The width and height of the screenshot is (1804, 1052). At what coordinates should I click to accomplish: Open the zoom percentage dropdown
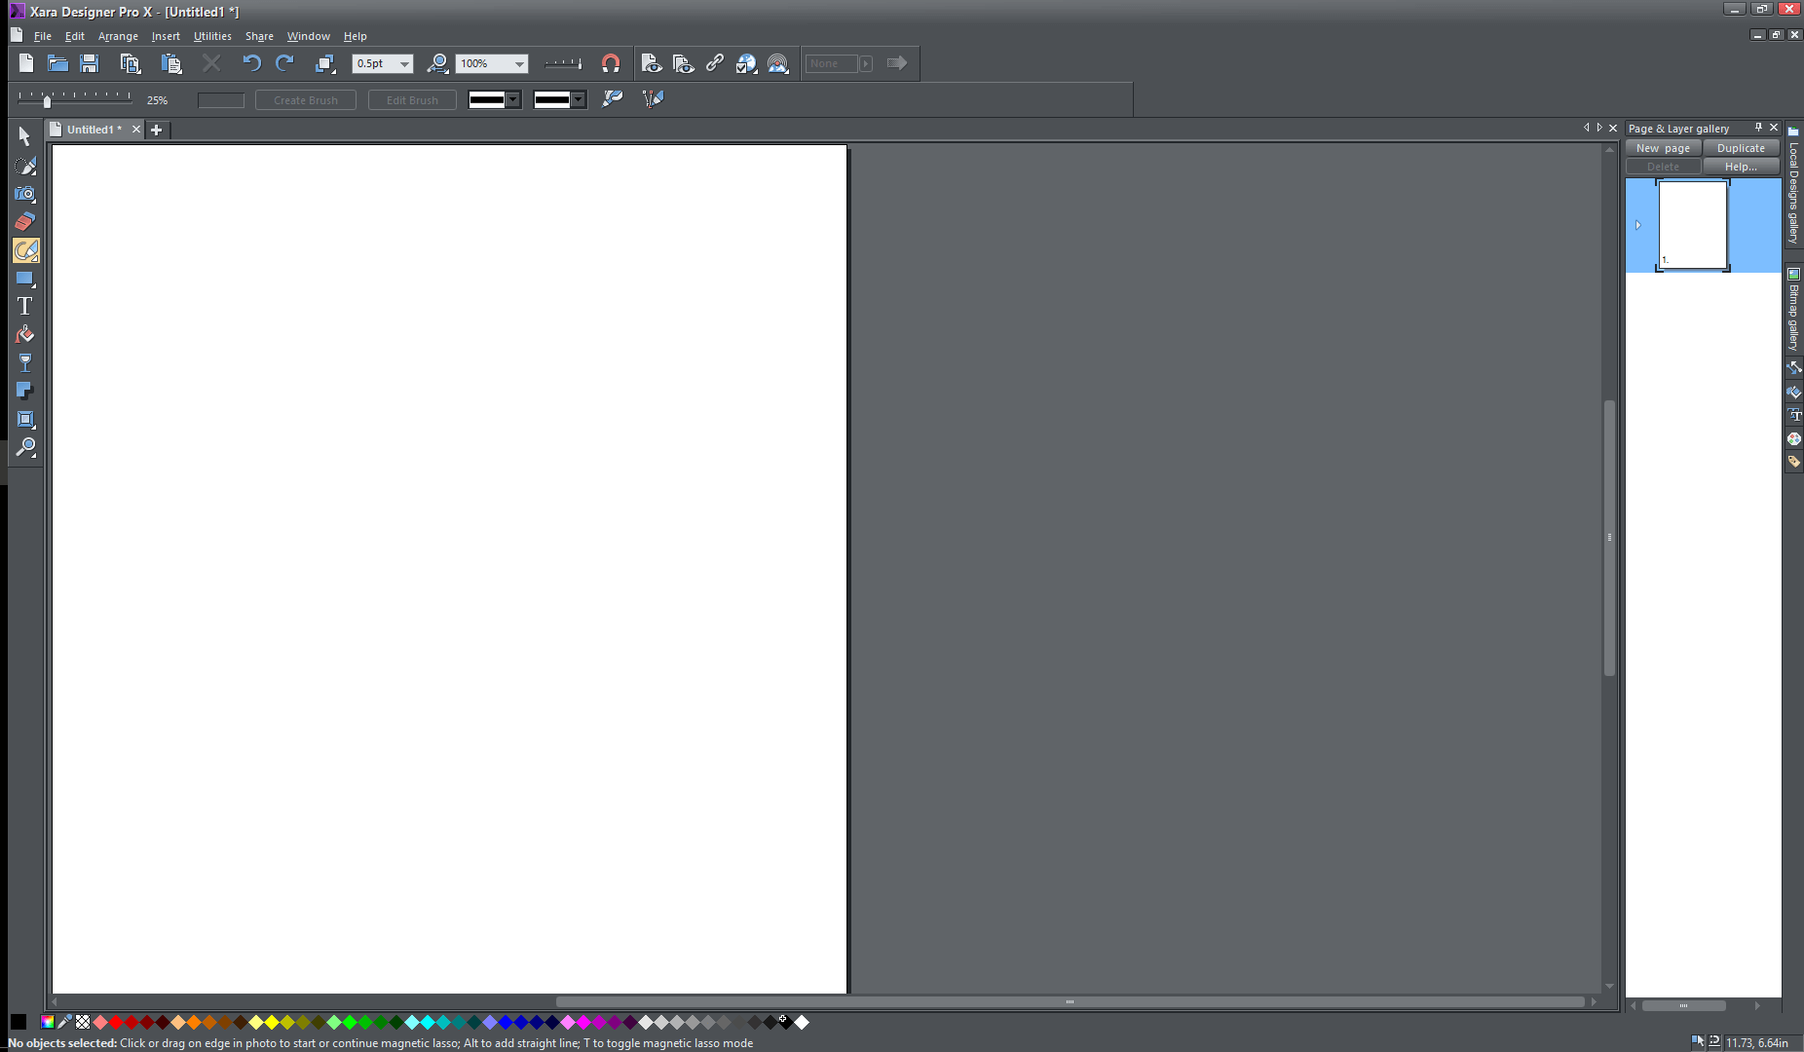(517, 62)
